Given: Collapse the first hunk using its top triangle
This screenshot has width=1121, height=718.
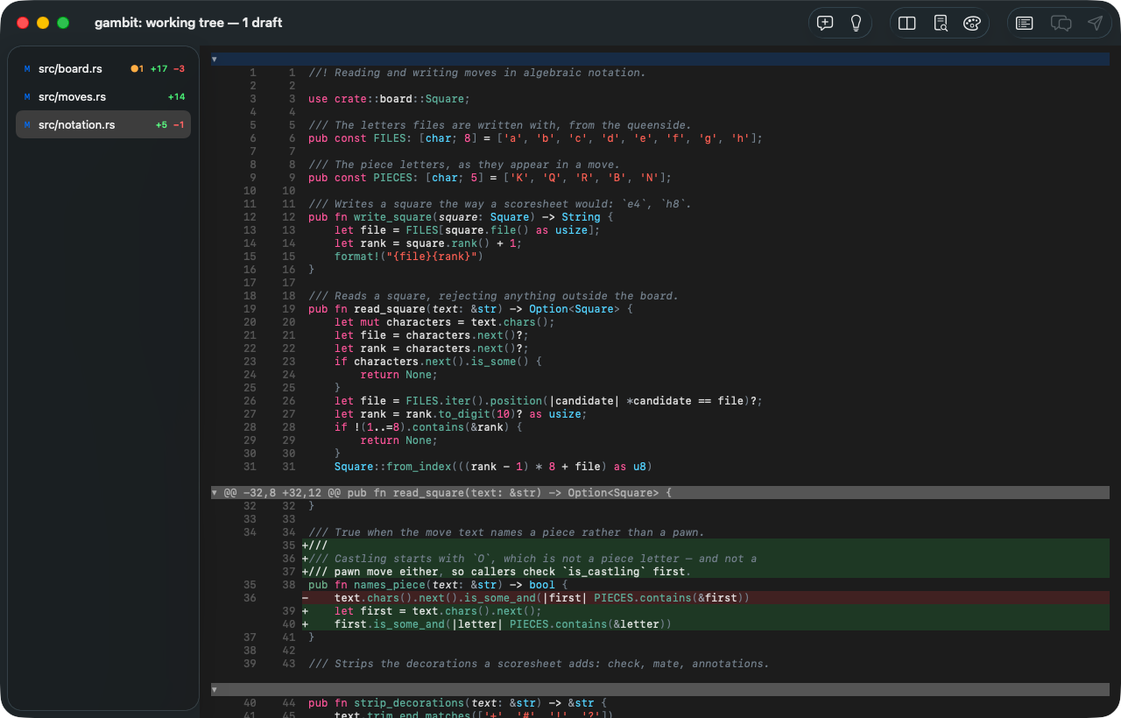Looking at the screenshot, I should pyautogui.click(x=215, y=60).
